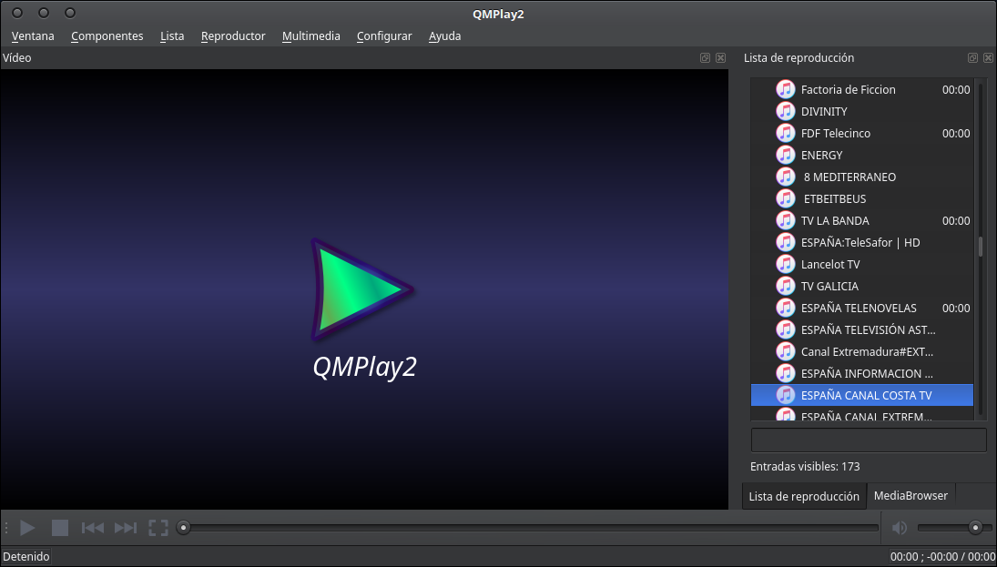
Task: Click the seek bar position handle
Action: [x=183, y=528]
